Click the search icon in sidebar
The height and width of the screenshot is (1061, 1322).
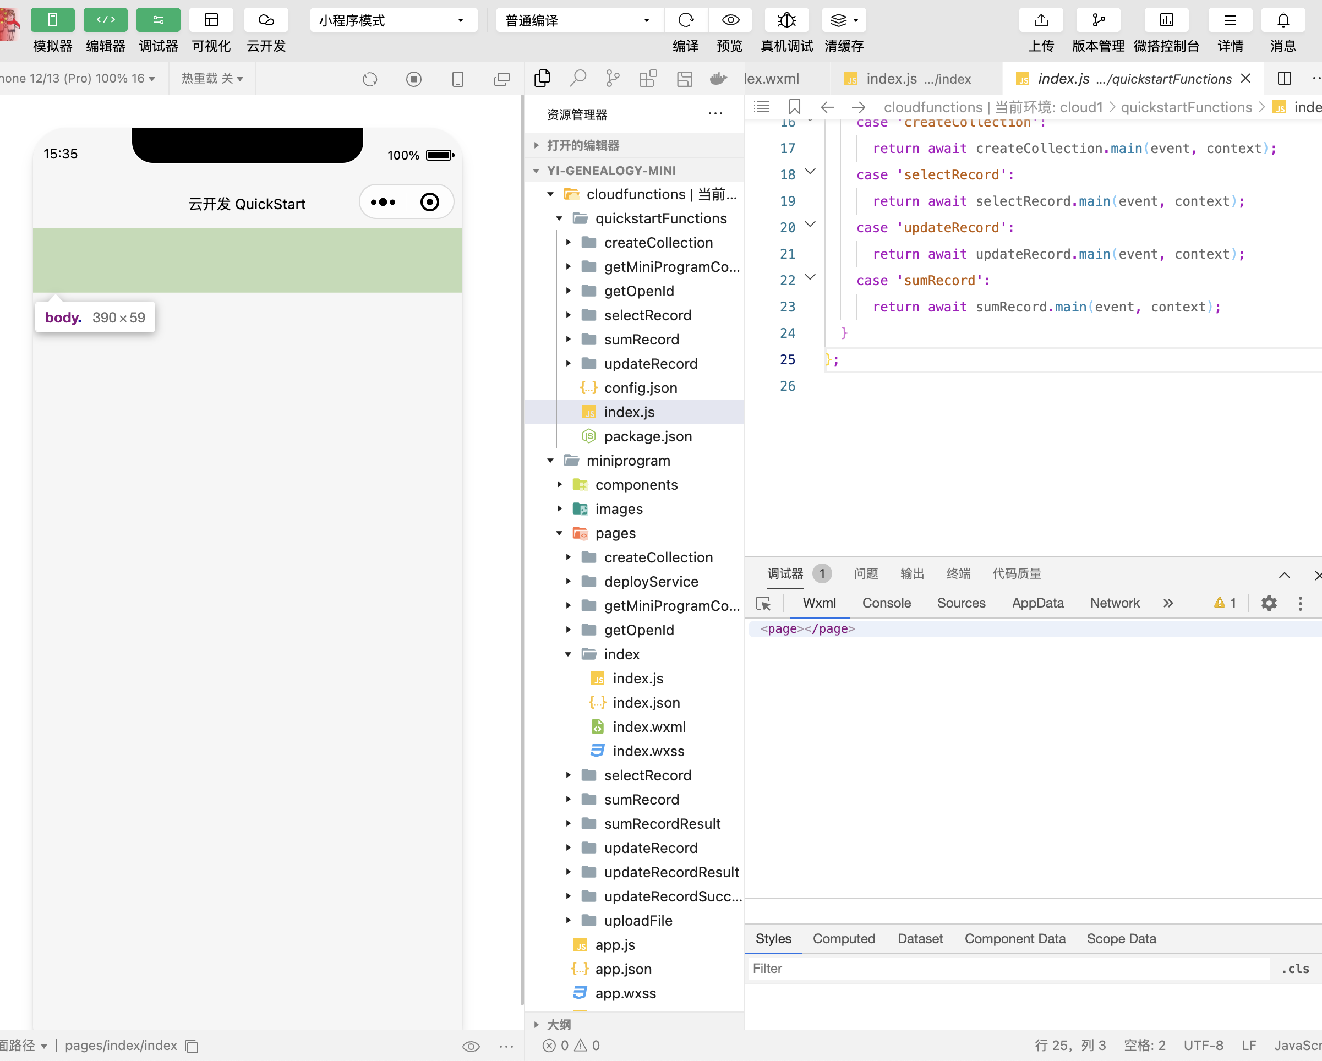click(577, 79)
